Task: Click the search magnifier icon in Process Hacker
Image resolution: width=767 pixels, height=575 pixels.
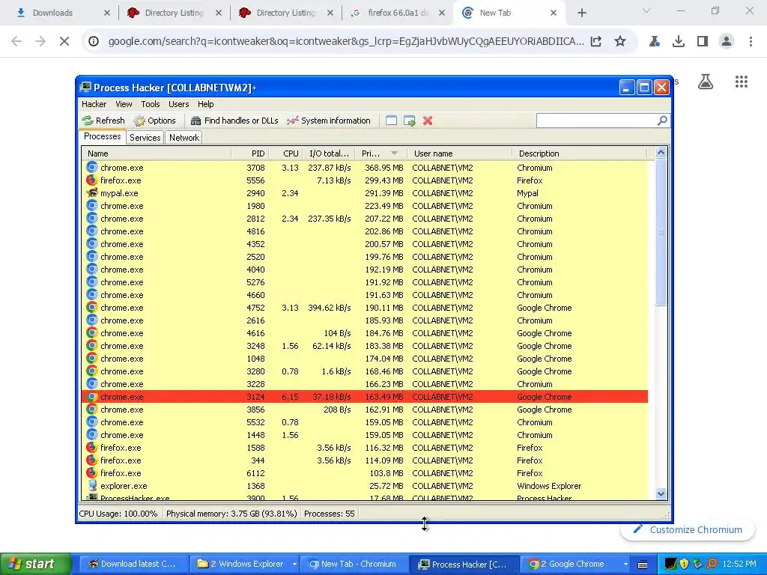Action: point(662,121)
